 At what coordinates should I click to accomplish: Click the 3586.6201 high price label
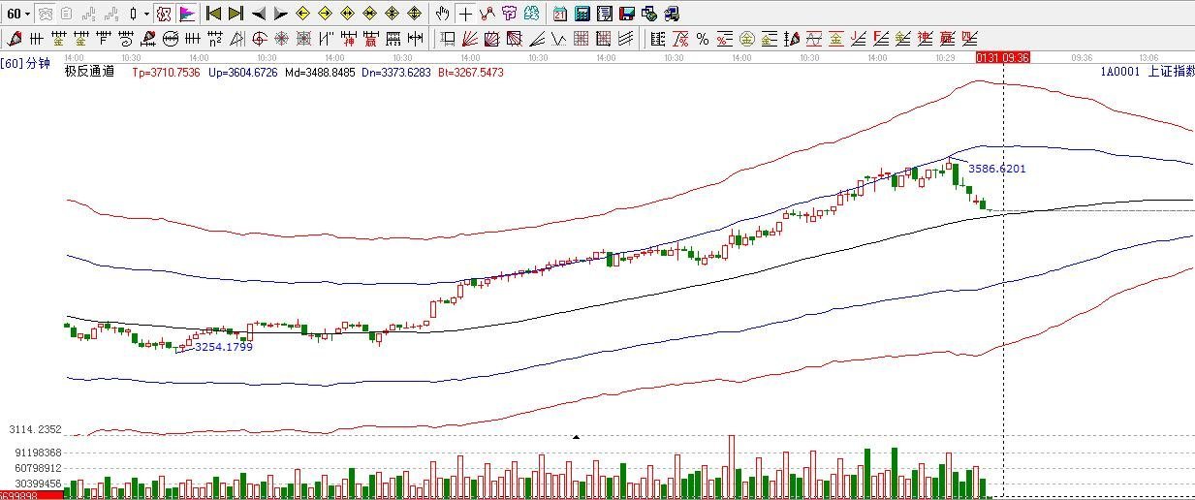996,169
